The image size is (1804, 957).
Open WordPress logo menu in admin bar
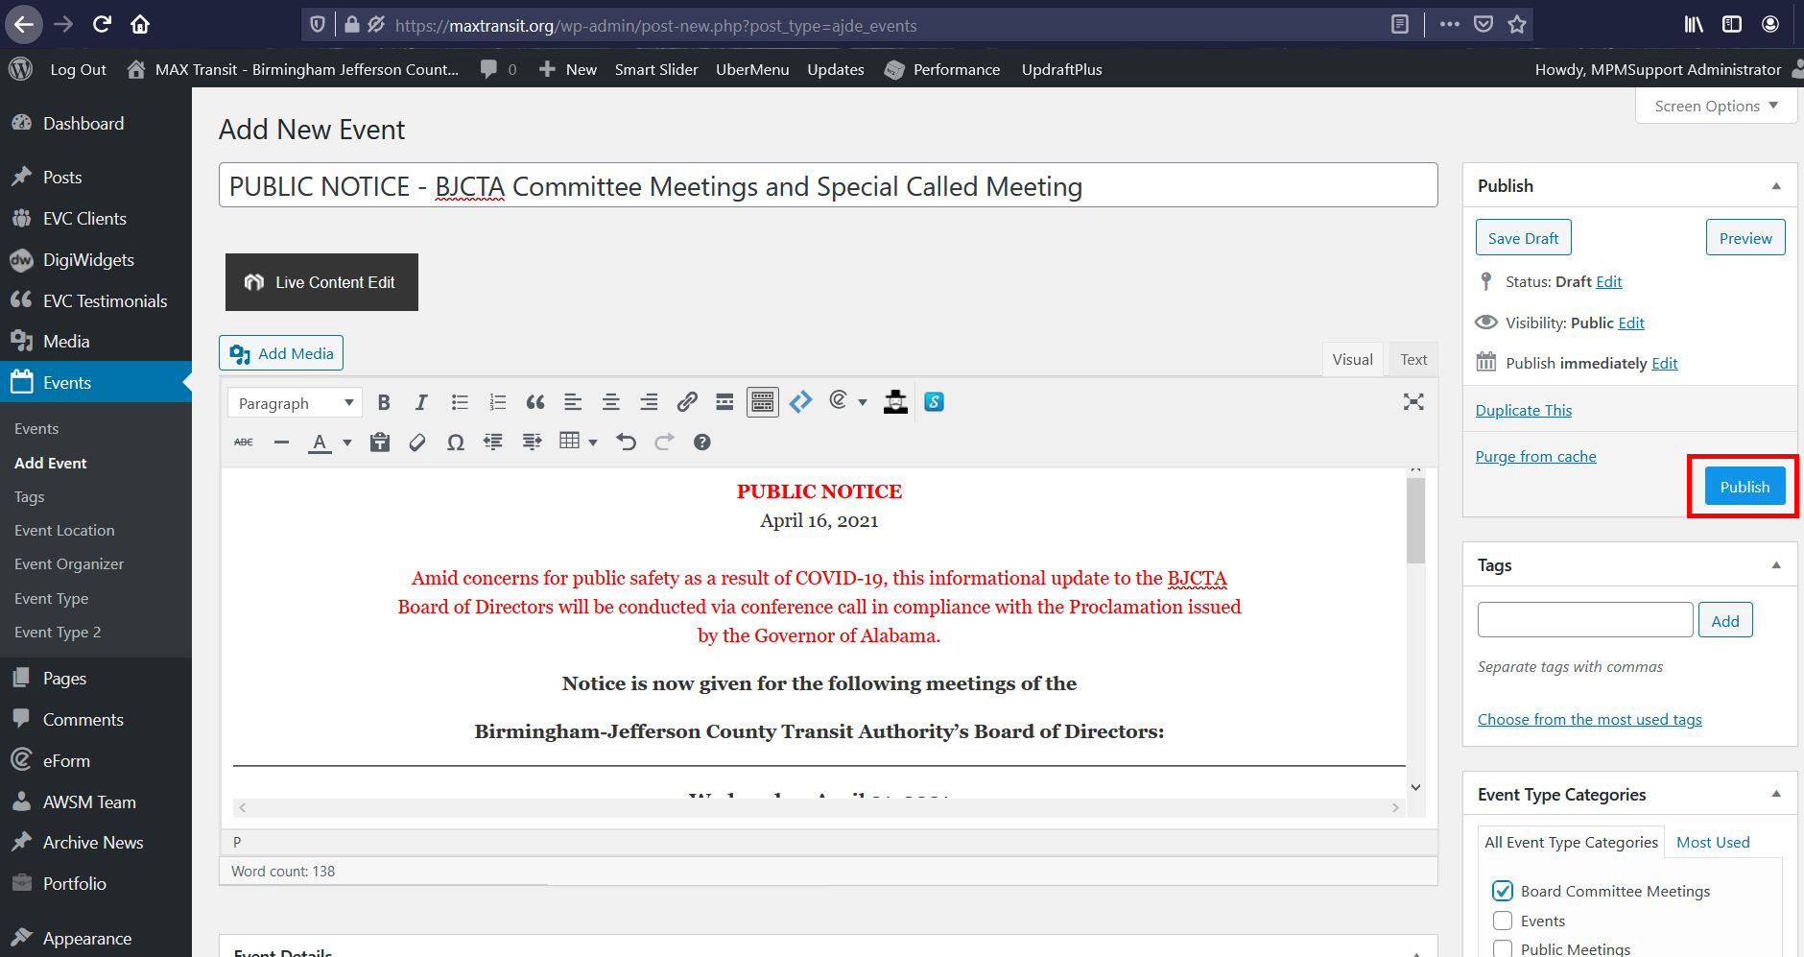20,69
